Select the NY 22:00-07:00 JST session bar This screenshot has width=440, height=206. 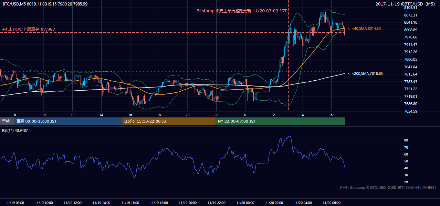click(281, 121)
